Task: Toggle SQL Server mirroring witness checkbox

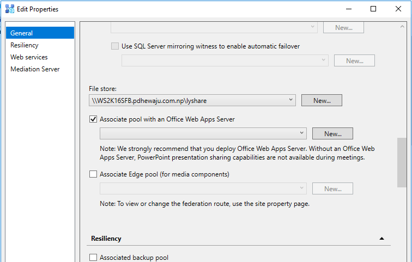Action: (x=115, y=46)
